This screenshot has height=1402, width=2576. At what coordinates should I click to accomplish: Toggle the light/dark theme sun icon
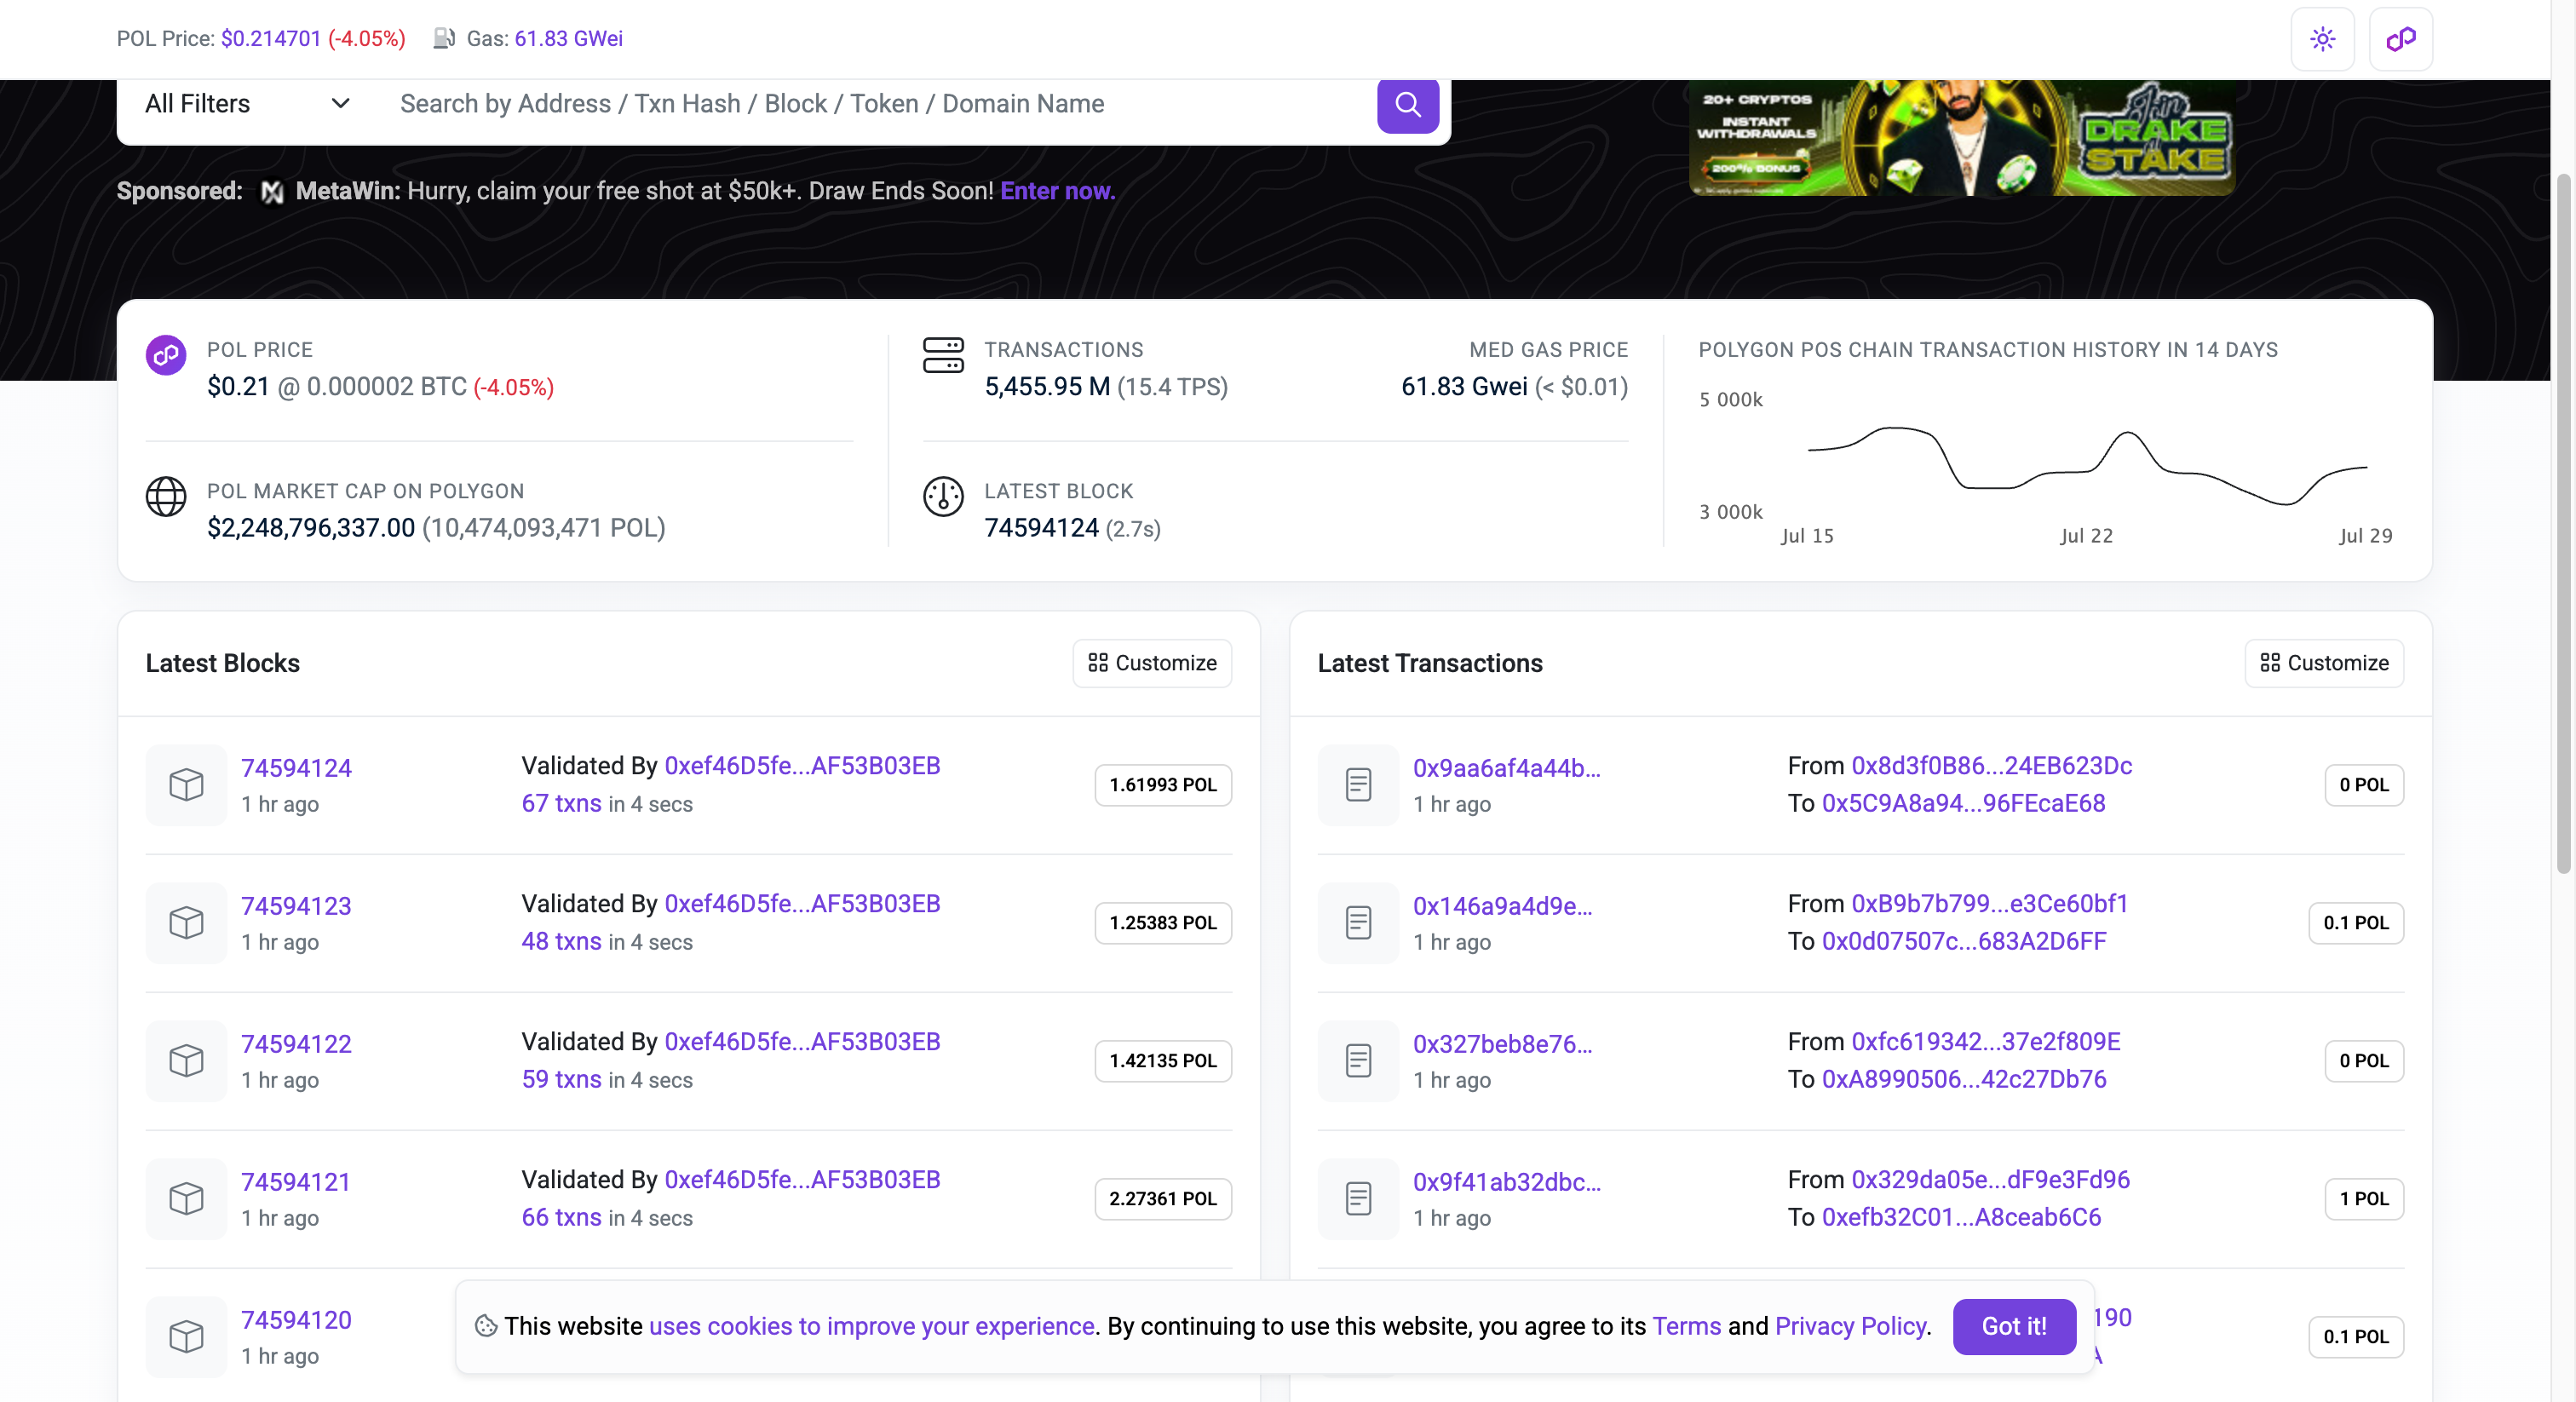2322,39
